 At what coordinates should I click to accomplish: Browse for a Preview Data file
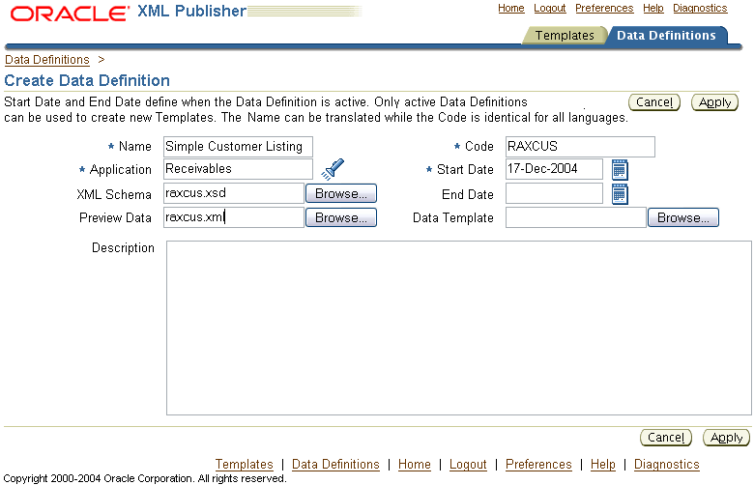click(x=341, y=217)
